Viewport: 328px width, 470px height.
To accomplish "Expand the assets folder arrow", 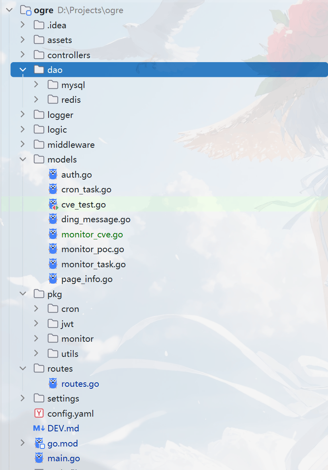I will [x=23, y=39].
